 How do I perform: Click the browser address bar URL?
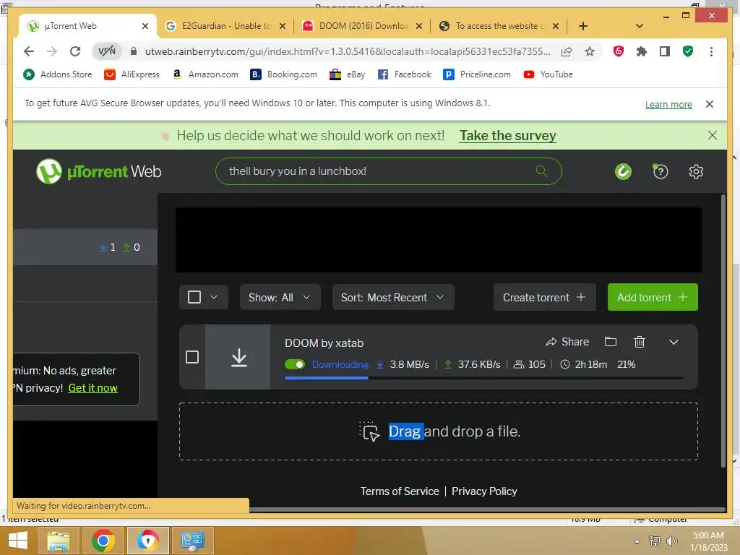pyautogui.click(x=348, y=51)
